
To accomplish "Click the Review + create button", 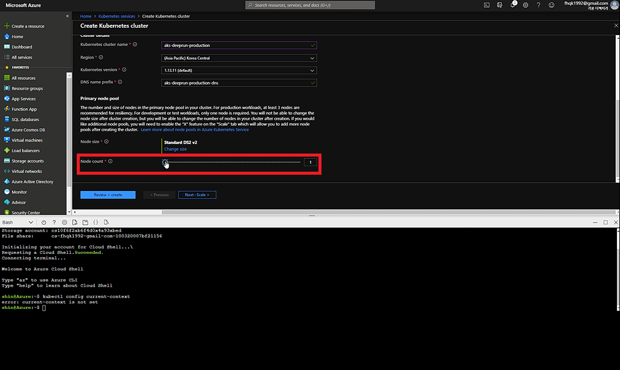I will tap(108, 195).
